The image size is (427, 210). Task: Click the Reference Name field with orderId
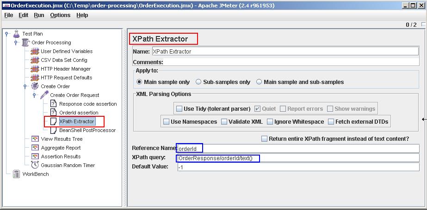click(x=298, y=149)
